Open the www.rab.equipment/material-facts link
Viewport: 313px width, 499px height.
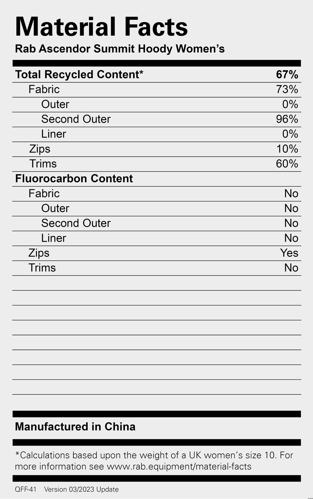tap(179, 466)
